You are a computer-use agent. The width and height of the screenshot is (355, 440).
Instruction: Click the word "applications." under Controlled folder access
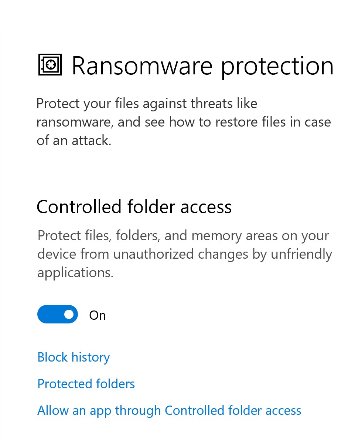[x=75, y=273]
